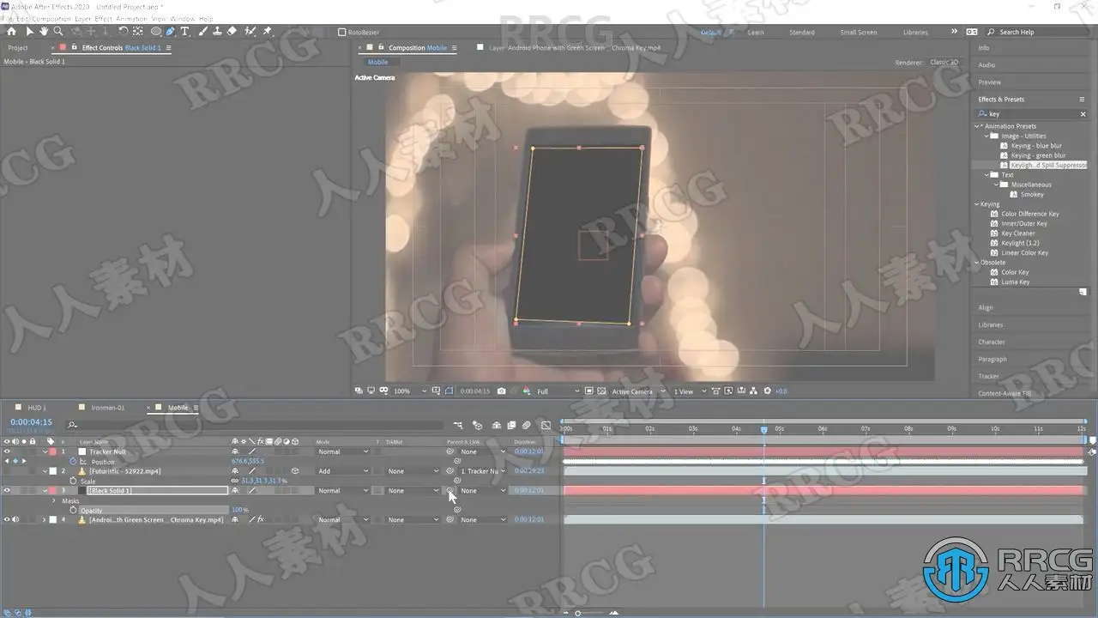Screen dimensions: 1098x618
Task: Take a snapshot with the camera icon
Action: pos(501,391)
